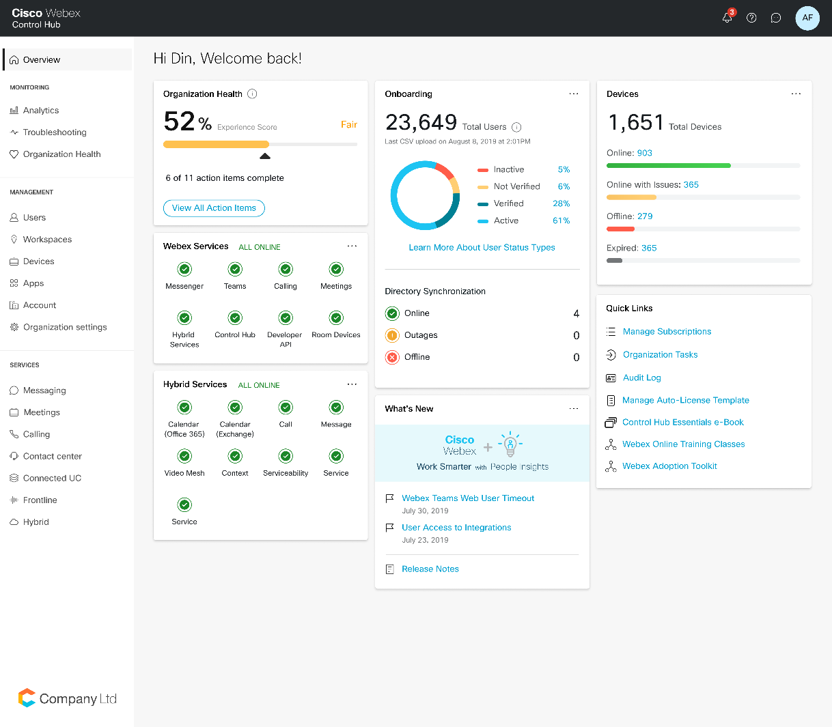Open the chat feedback bubble icon

pyautogui.click(x=776, y=18)
